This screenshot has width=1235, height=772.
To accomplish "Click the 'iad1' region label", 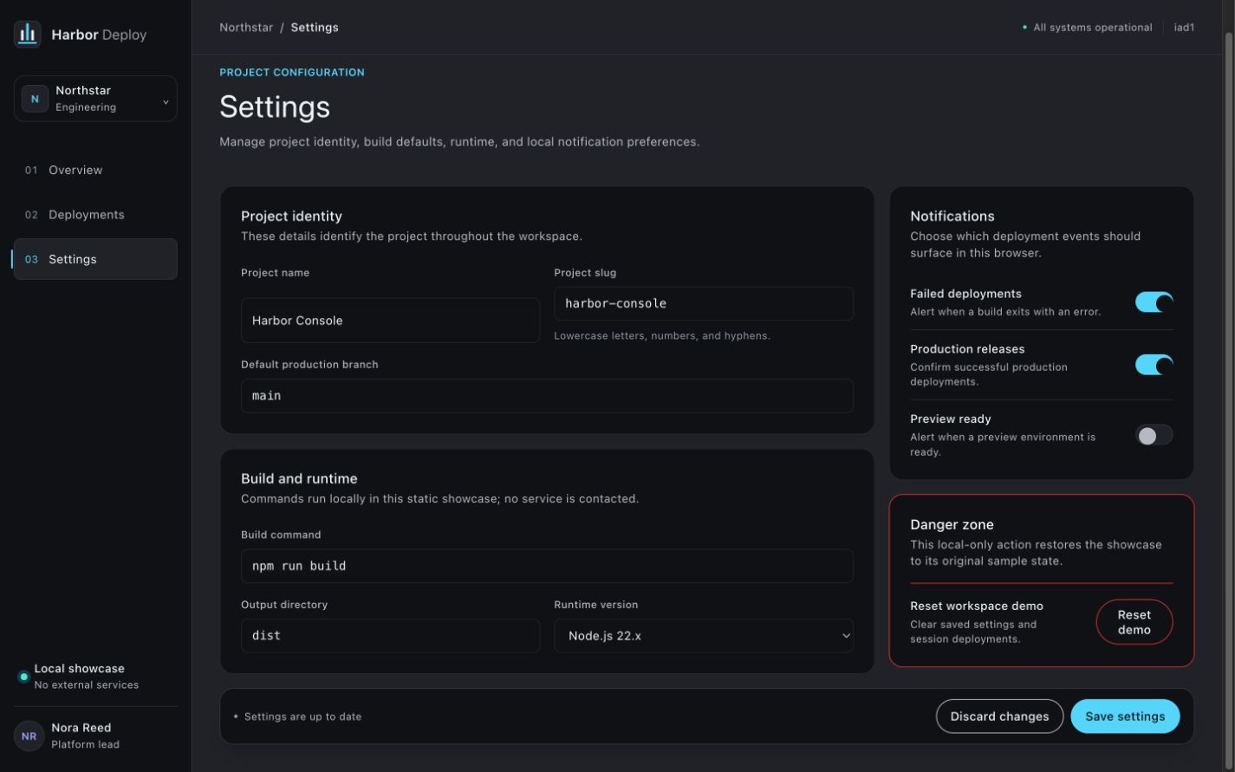I will (1184, 28).
